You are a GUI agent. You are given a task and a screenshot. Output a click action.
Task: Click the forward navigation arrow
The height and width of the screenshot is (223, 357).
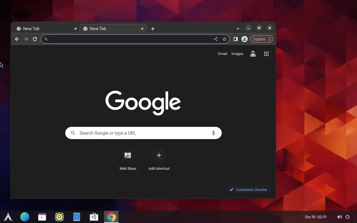point(26,39)
